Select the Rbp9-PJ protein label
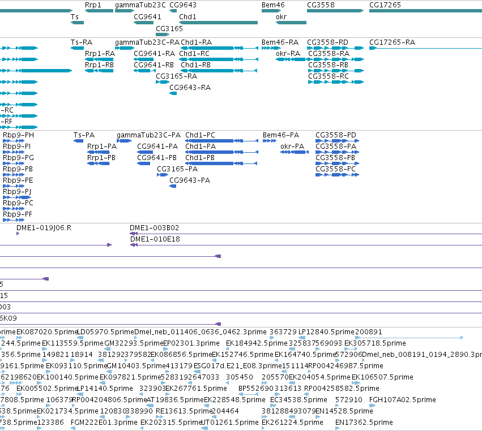 click(17, 192)
